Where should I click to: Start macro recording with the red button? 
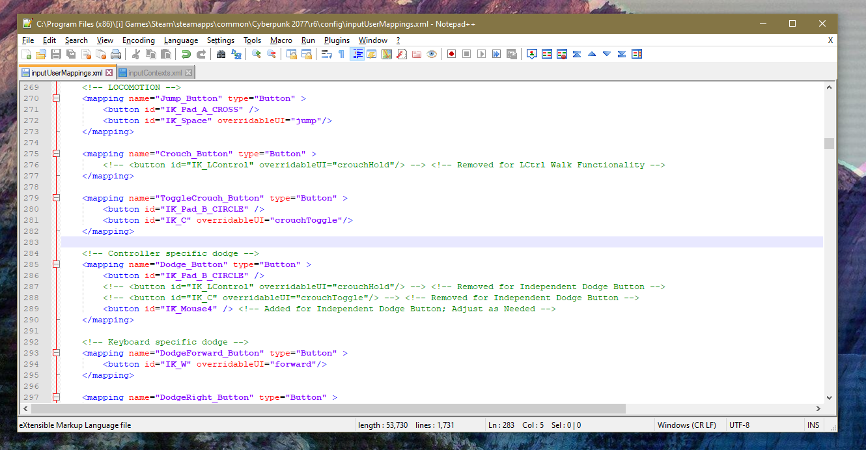point(451,54)
